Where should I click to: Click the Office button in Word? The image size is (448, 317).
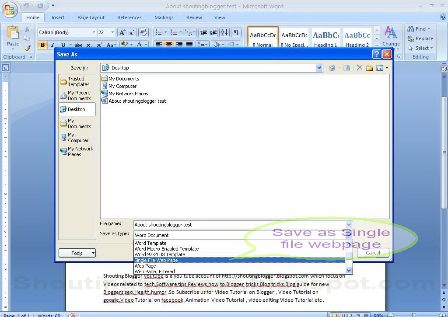10,10
